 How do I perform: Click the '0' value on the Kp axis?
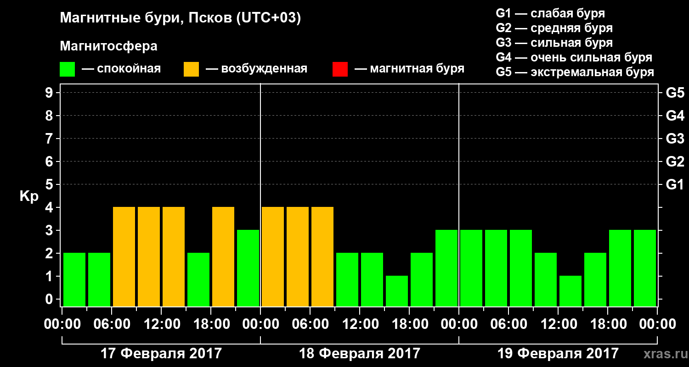pyautogui.click(x=50, y=299)
